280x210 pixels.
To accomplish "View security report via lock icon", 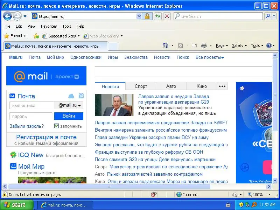I will (x=147, y=16).
